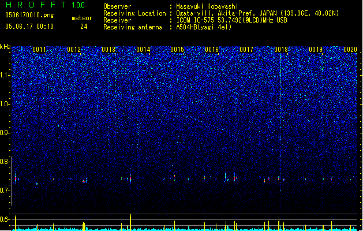Click the 0.8 frequency axis label
This screenshot has width=363, height=231.
pyautogui.click(x=5, y=162)
